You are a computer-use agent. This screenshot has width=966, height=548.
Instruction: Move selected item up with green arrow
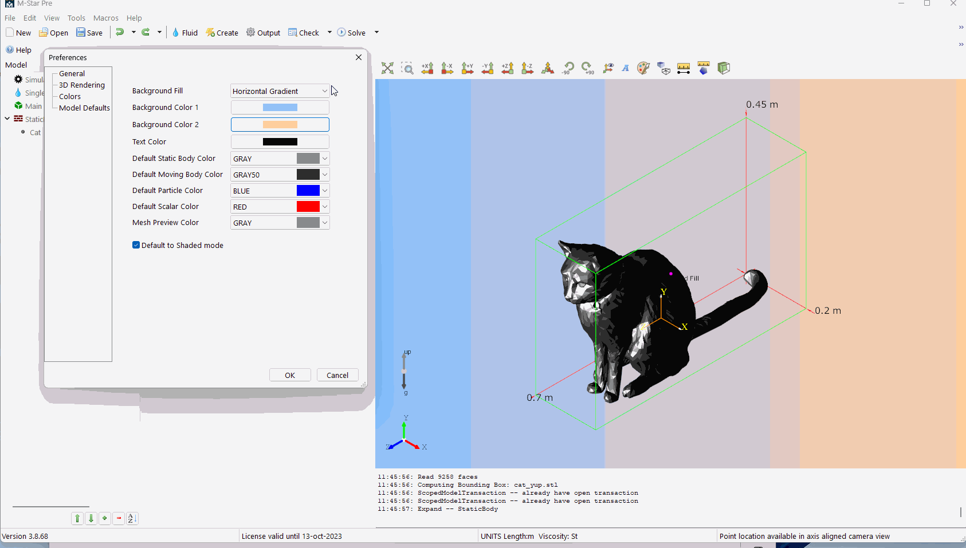click(x=77, y=518)
